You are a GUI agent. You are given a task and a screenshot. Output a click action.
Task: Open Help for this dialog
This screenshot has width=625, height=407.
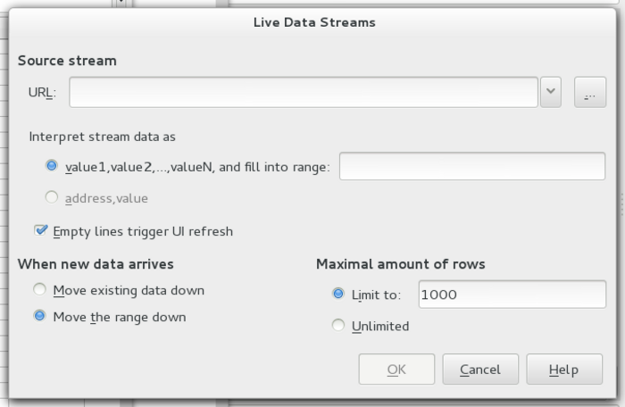563,370
